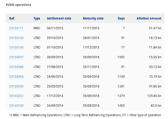
Task: View operation reference 20140189
Action: coord(16,106)
